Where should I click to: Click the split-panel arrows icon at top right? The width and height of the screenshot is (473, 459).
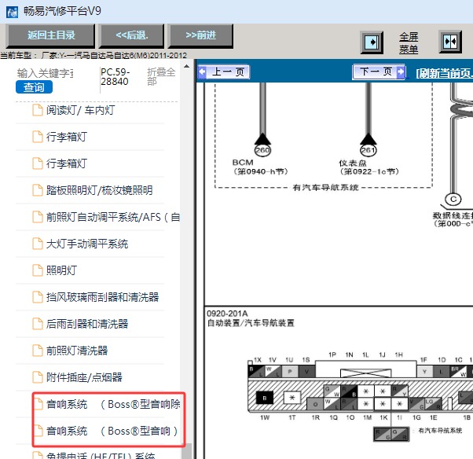pos(450,42)
